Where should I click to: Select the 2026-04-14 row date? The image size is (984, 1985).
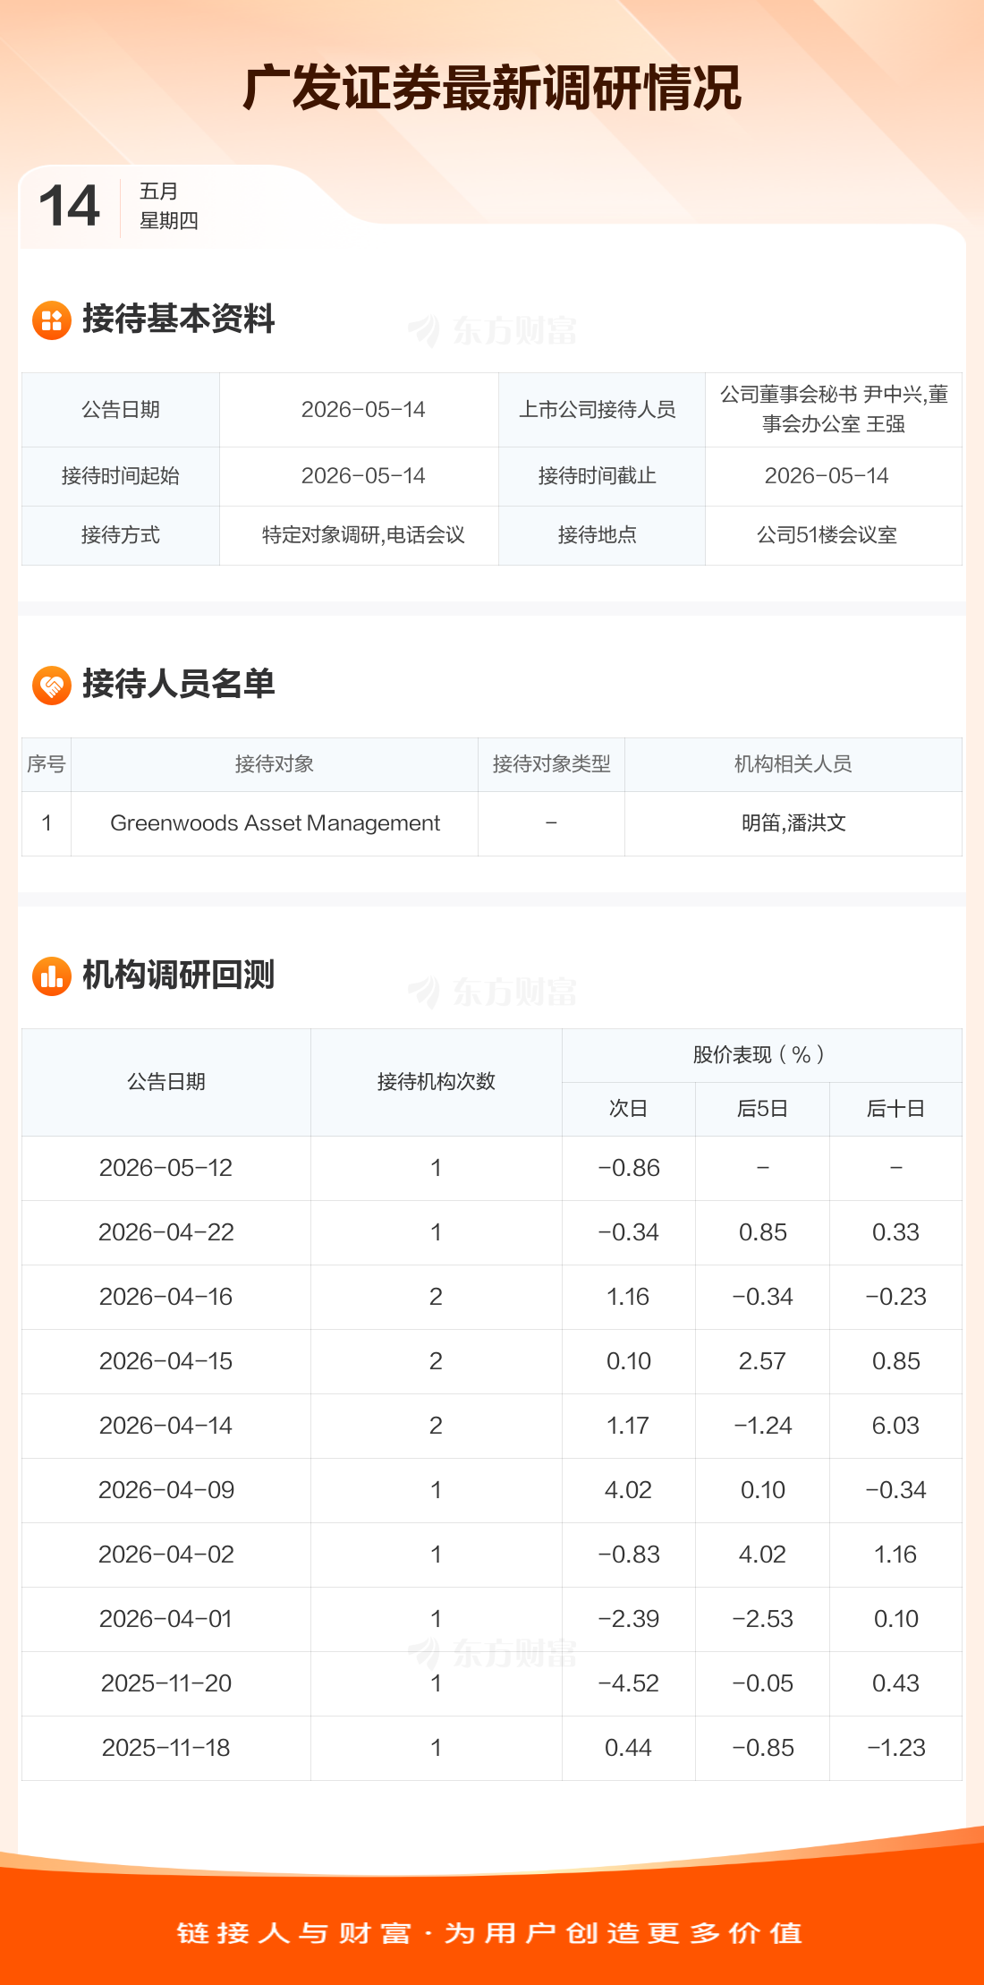coord(166,1426)
